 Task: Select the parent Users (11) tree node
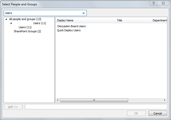click(40, 23)
